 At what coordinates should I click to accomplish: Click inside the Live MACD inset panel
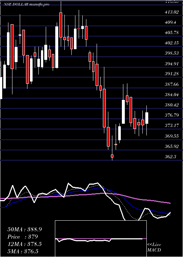tap(101, 239)
